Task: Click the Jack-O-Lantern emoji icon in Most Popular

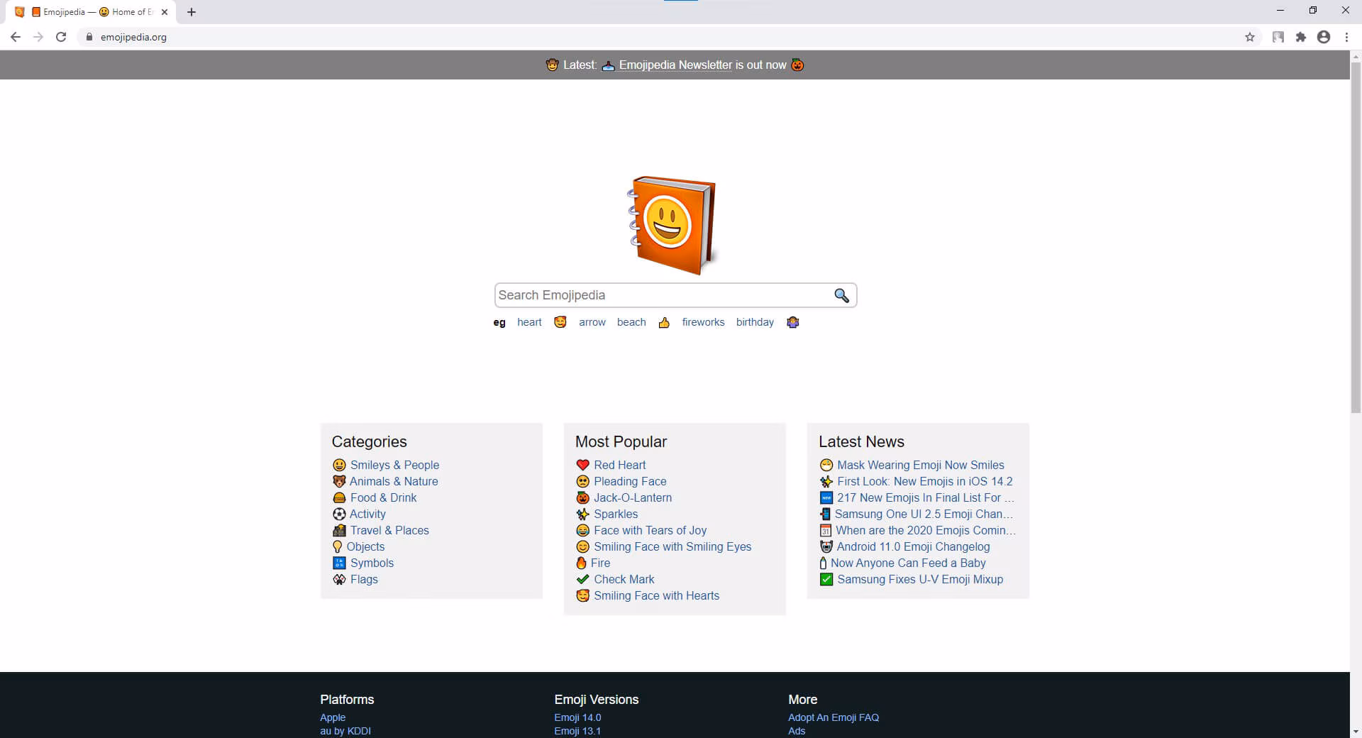Action: click(x=583, y=498)
